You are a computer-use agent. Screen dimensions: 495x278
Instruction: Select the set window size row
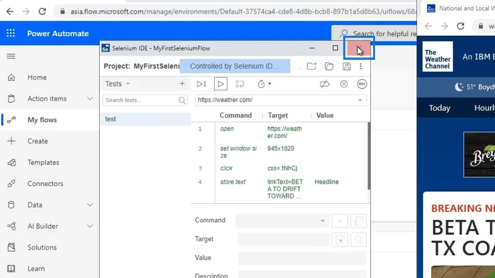pos(280,152)
